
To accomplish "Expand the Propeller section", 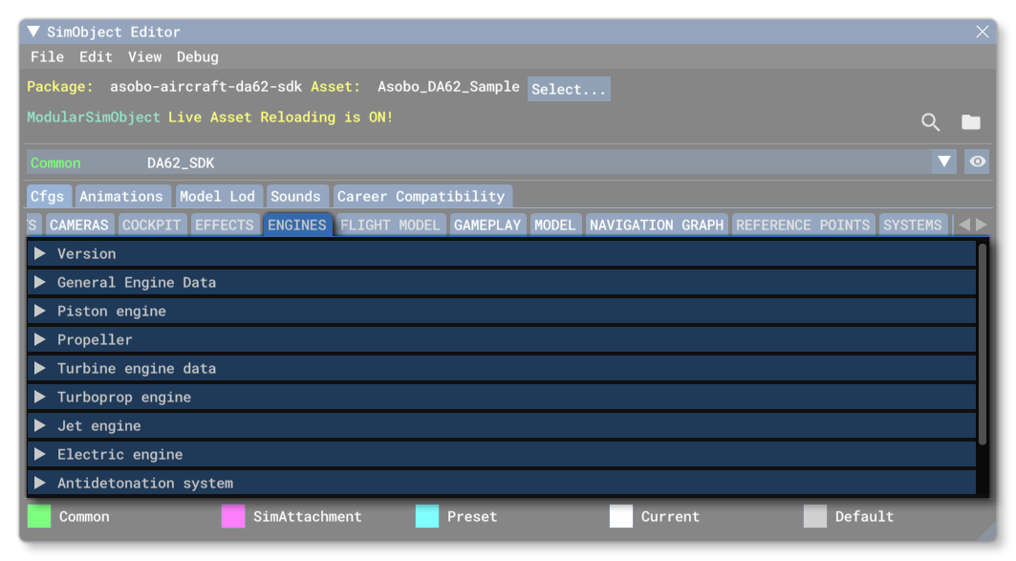I will click(41, 339).
